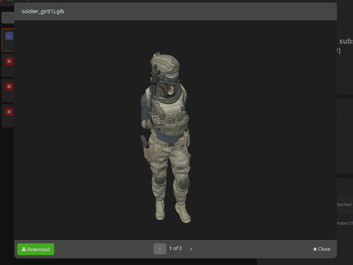Click the gray bar atop the left sidebar
The image size is (353, 265).
7,18
